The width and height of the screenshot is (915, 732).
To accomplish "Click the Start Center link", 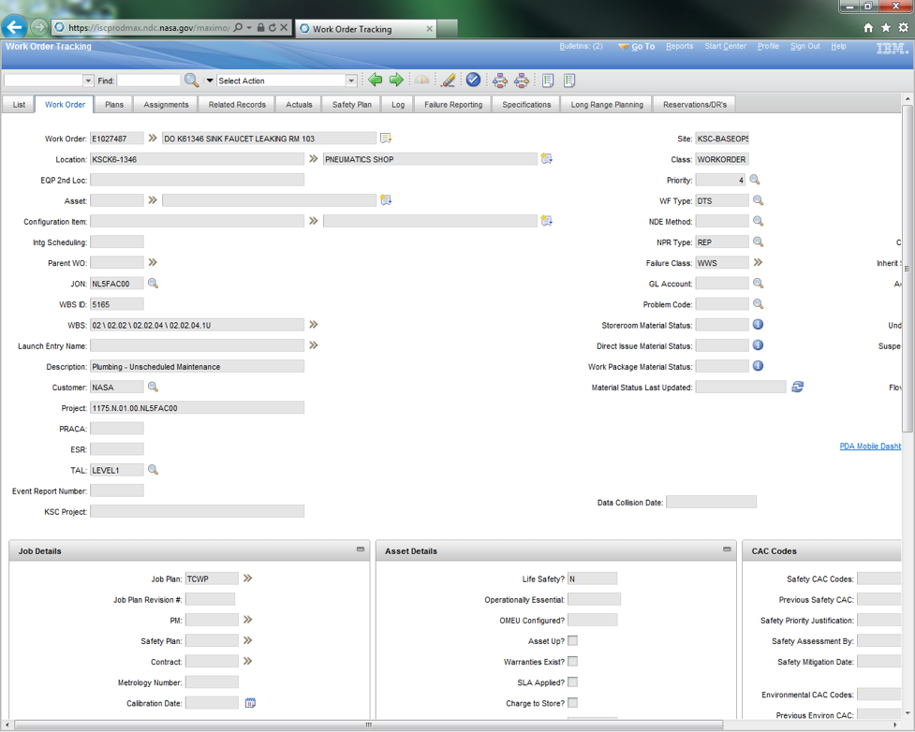I will pos(725,46).
